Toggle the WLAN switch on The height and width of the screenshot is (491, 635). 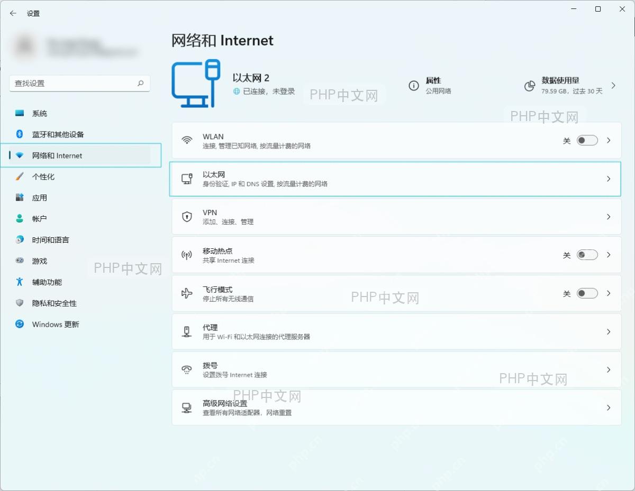(x=587, y=141)
